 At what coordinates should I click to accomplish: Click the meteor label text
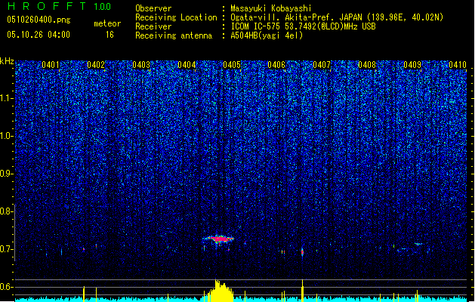pos(107,23)
